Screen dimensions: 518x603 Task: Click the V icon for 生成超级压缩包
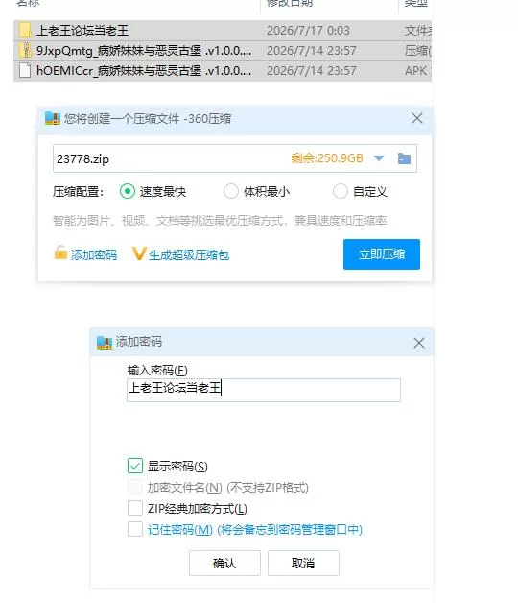138,253
